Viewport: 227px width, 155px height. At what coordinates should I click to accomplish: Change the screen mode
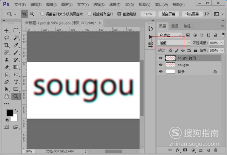click(x=16, y=127)
